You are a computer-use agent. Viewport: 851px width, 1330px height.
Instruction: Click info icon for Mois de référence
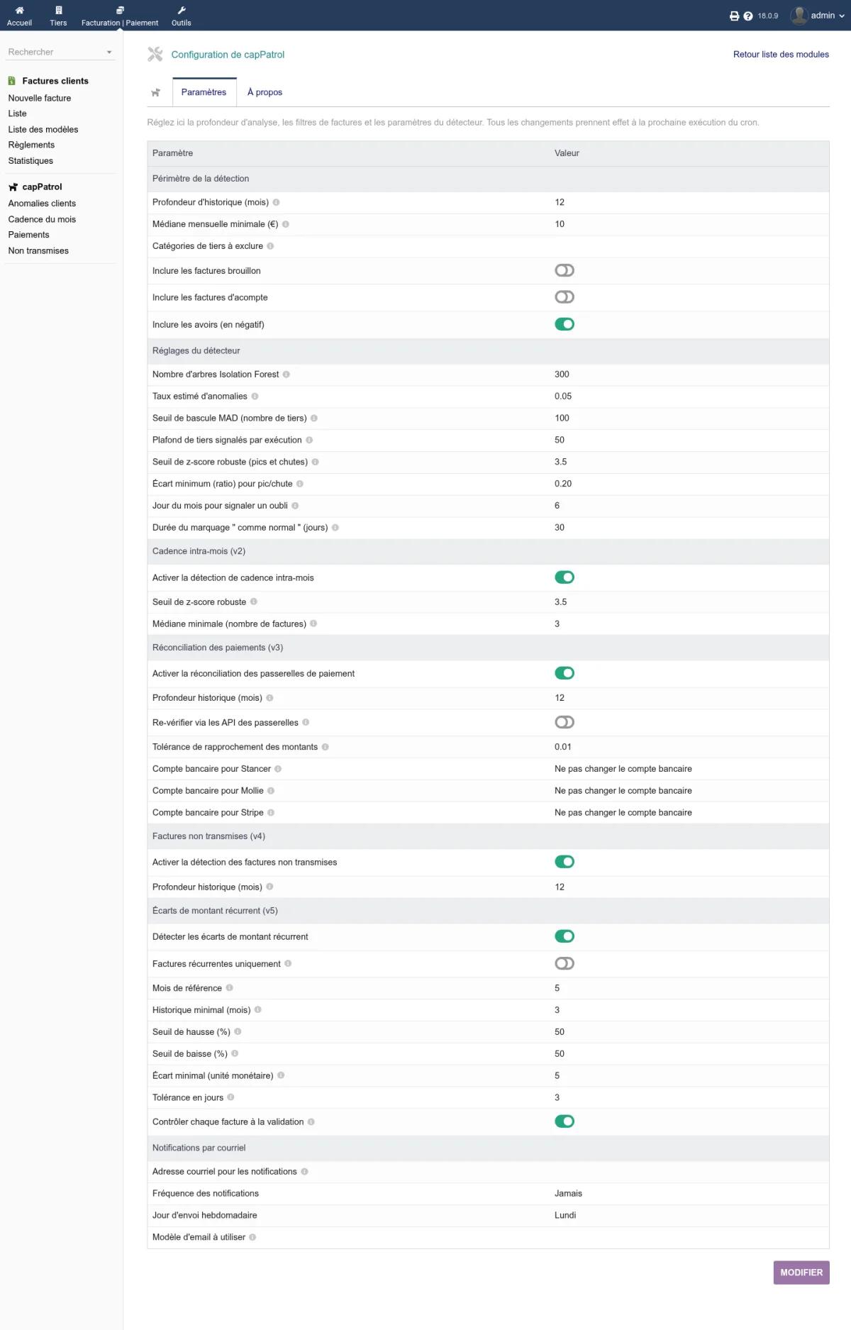point(230,988)
